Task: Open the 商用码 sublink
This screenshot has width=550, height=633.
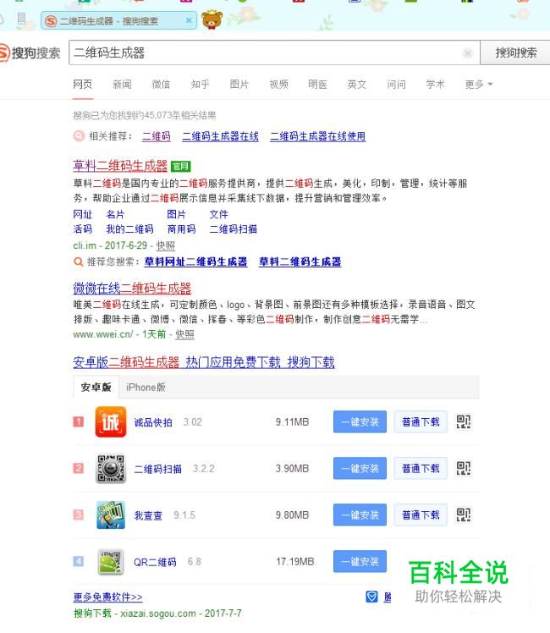Action: coord(181,229)
